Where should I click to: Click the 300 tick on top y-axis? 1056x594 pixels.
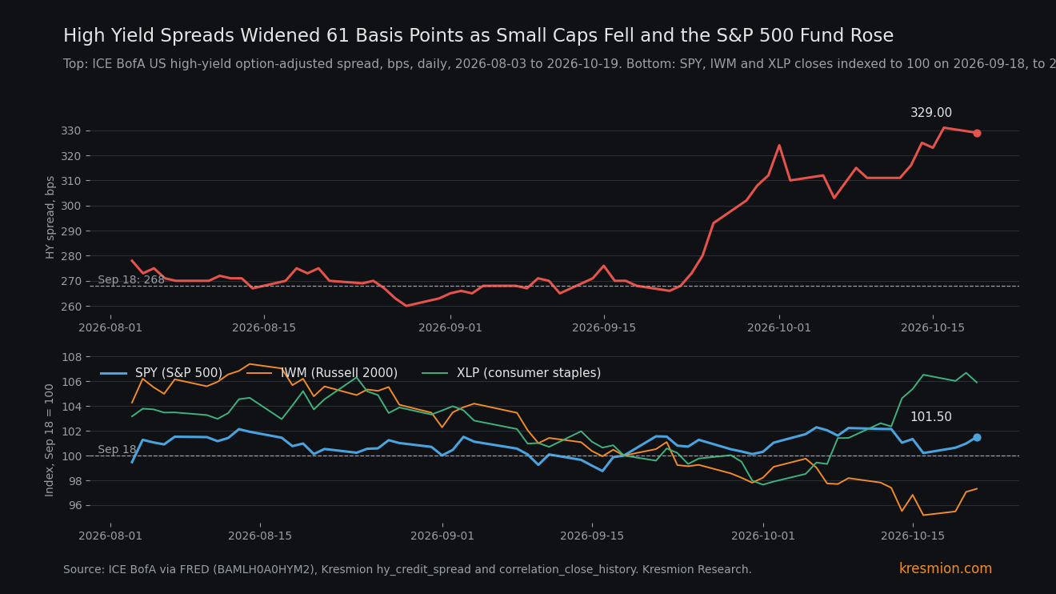pyautogui.click(x=71, y=206)
